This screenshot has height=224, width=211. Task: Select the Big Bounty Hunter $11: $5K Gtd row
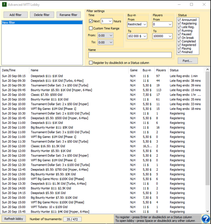102,127
